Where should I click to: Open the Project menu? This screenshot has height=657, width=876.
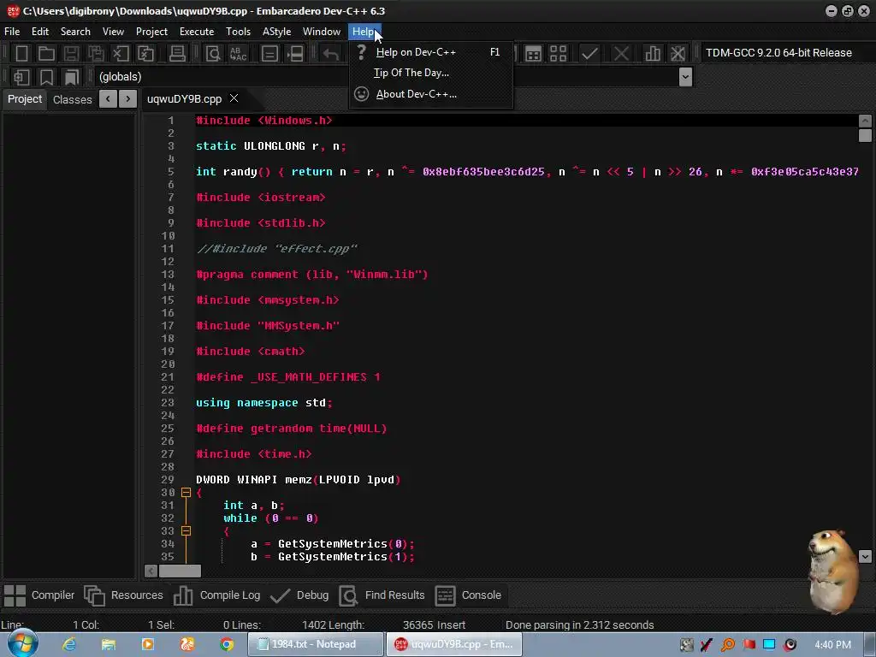(x=151, y=32)
